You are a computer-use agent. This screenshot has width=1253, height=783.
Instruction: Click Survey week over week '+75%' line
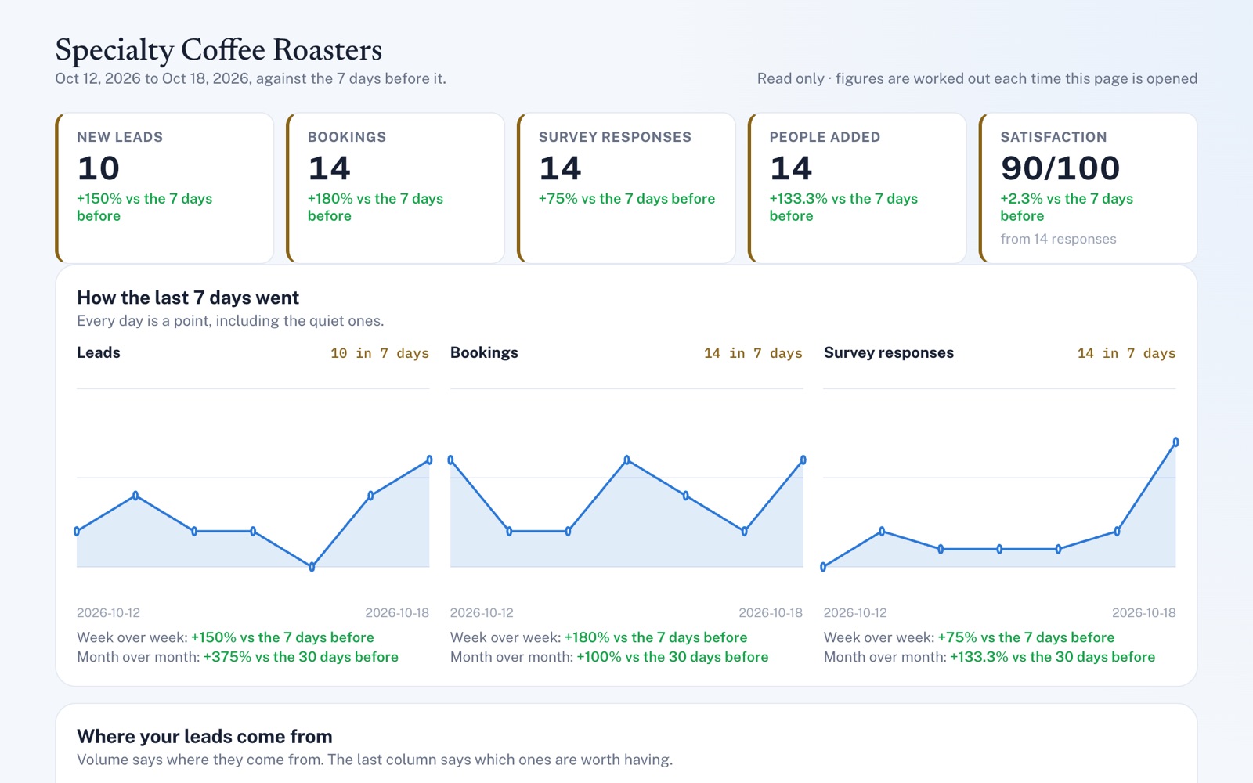coord(969,637)
